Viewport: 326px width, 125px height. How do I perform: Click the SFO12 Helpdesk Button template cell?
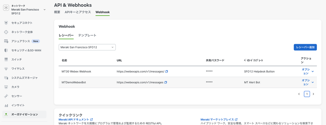[x=259, y=71]
